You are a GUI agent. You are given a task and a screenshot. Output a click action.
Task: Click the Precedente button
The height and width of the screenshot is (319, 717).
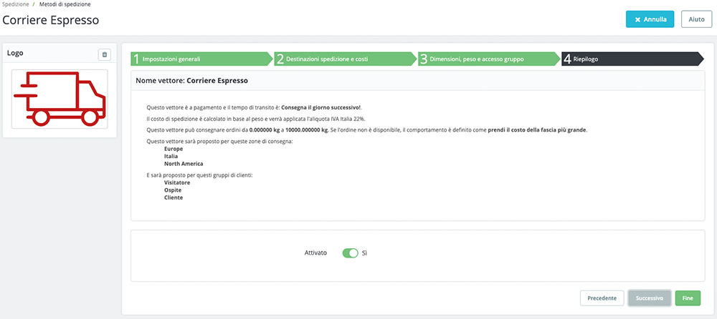[602, 298]
